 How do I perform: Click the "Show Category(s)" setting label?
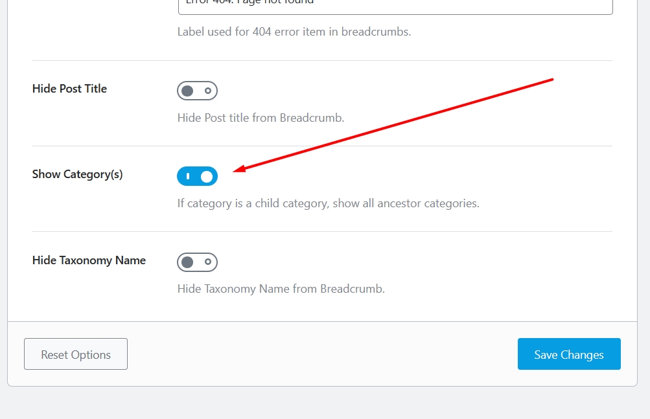(77, 174)
